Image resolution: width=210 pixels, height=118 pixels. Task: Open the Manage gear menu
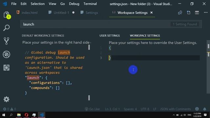pos(7,99)
